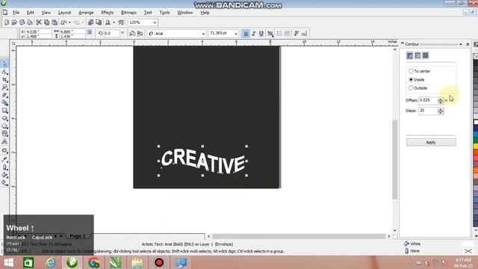Click the Open file icon

(14, 22)
